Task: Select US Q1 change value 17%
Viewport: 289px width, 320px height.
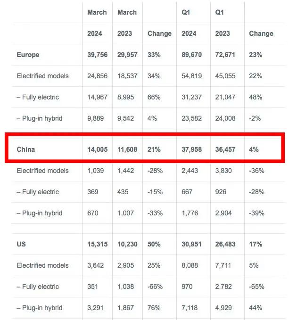Action: point(256,244)
